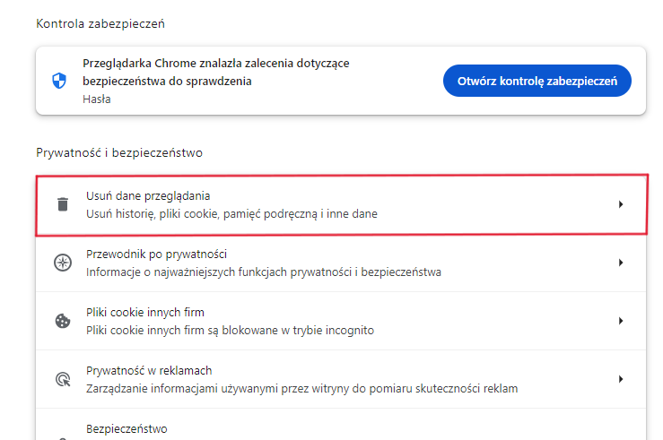Click the Chrome safety recommendations message text
Screen dimensions: 663x440
coord(215,72)
